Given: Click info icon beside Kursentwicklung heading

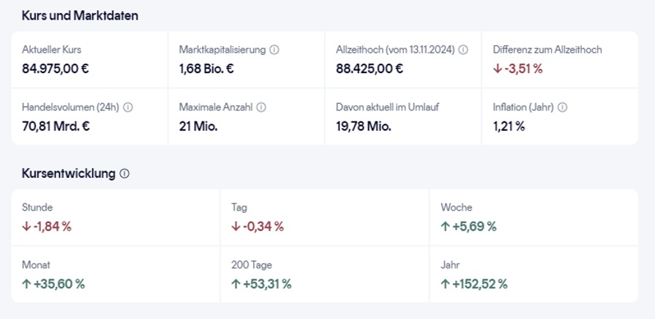Looking at the screenshot, I should [124, 173].
